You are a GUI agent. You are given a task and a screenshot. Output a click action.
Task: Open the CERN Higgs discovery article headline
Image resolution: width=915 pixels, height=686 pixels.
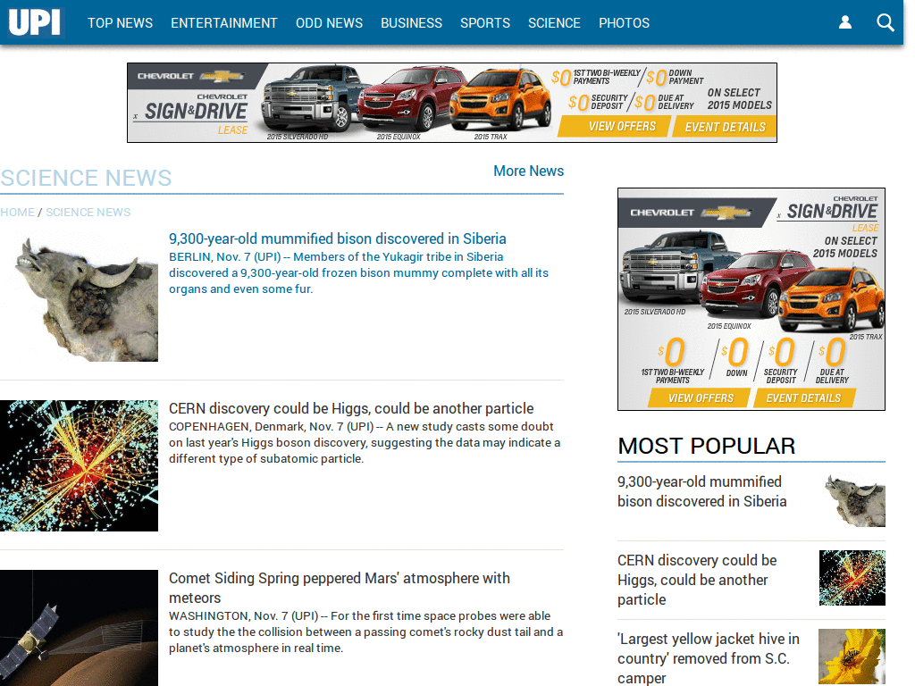click(x=351, y=408)
